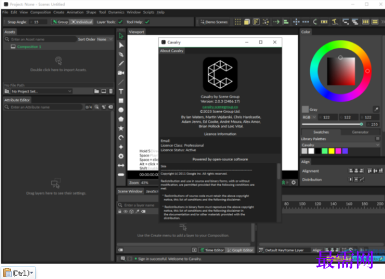The image size is (385, 279).
Task: Toggle the Tool Help checkmark
Action: tap(147, 22)
